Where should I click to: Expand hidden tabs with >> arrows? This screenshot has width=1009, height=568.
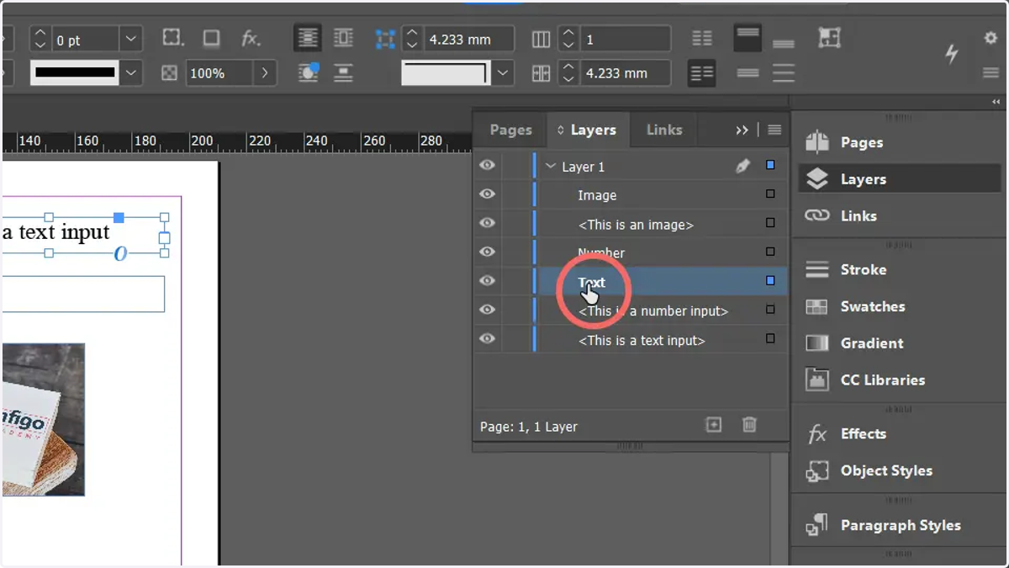pyautogui.click(x=742, y=130)
